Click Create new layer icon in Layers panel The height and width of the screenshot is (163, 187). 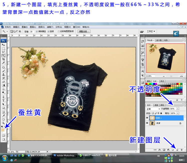pos(177,150)
